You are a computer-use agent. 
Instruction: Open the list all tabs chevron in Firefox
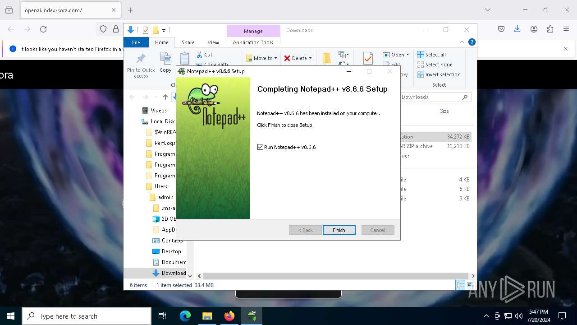[488, 10]
